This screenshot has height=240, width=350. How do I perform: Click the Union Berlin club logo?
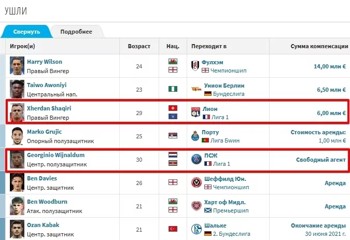coord(195,89)
